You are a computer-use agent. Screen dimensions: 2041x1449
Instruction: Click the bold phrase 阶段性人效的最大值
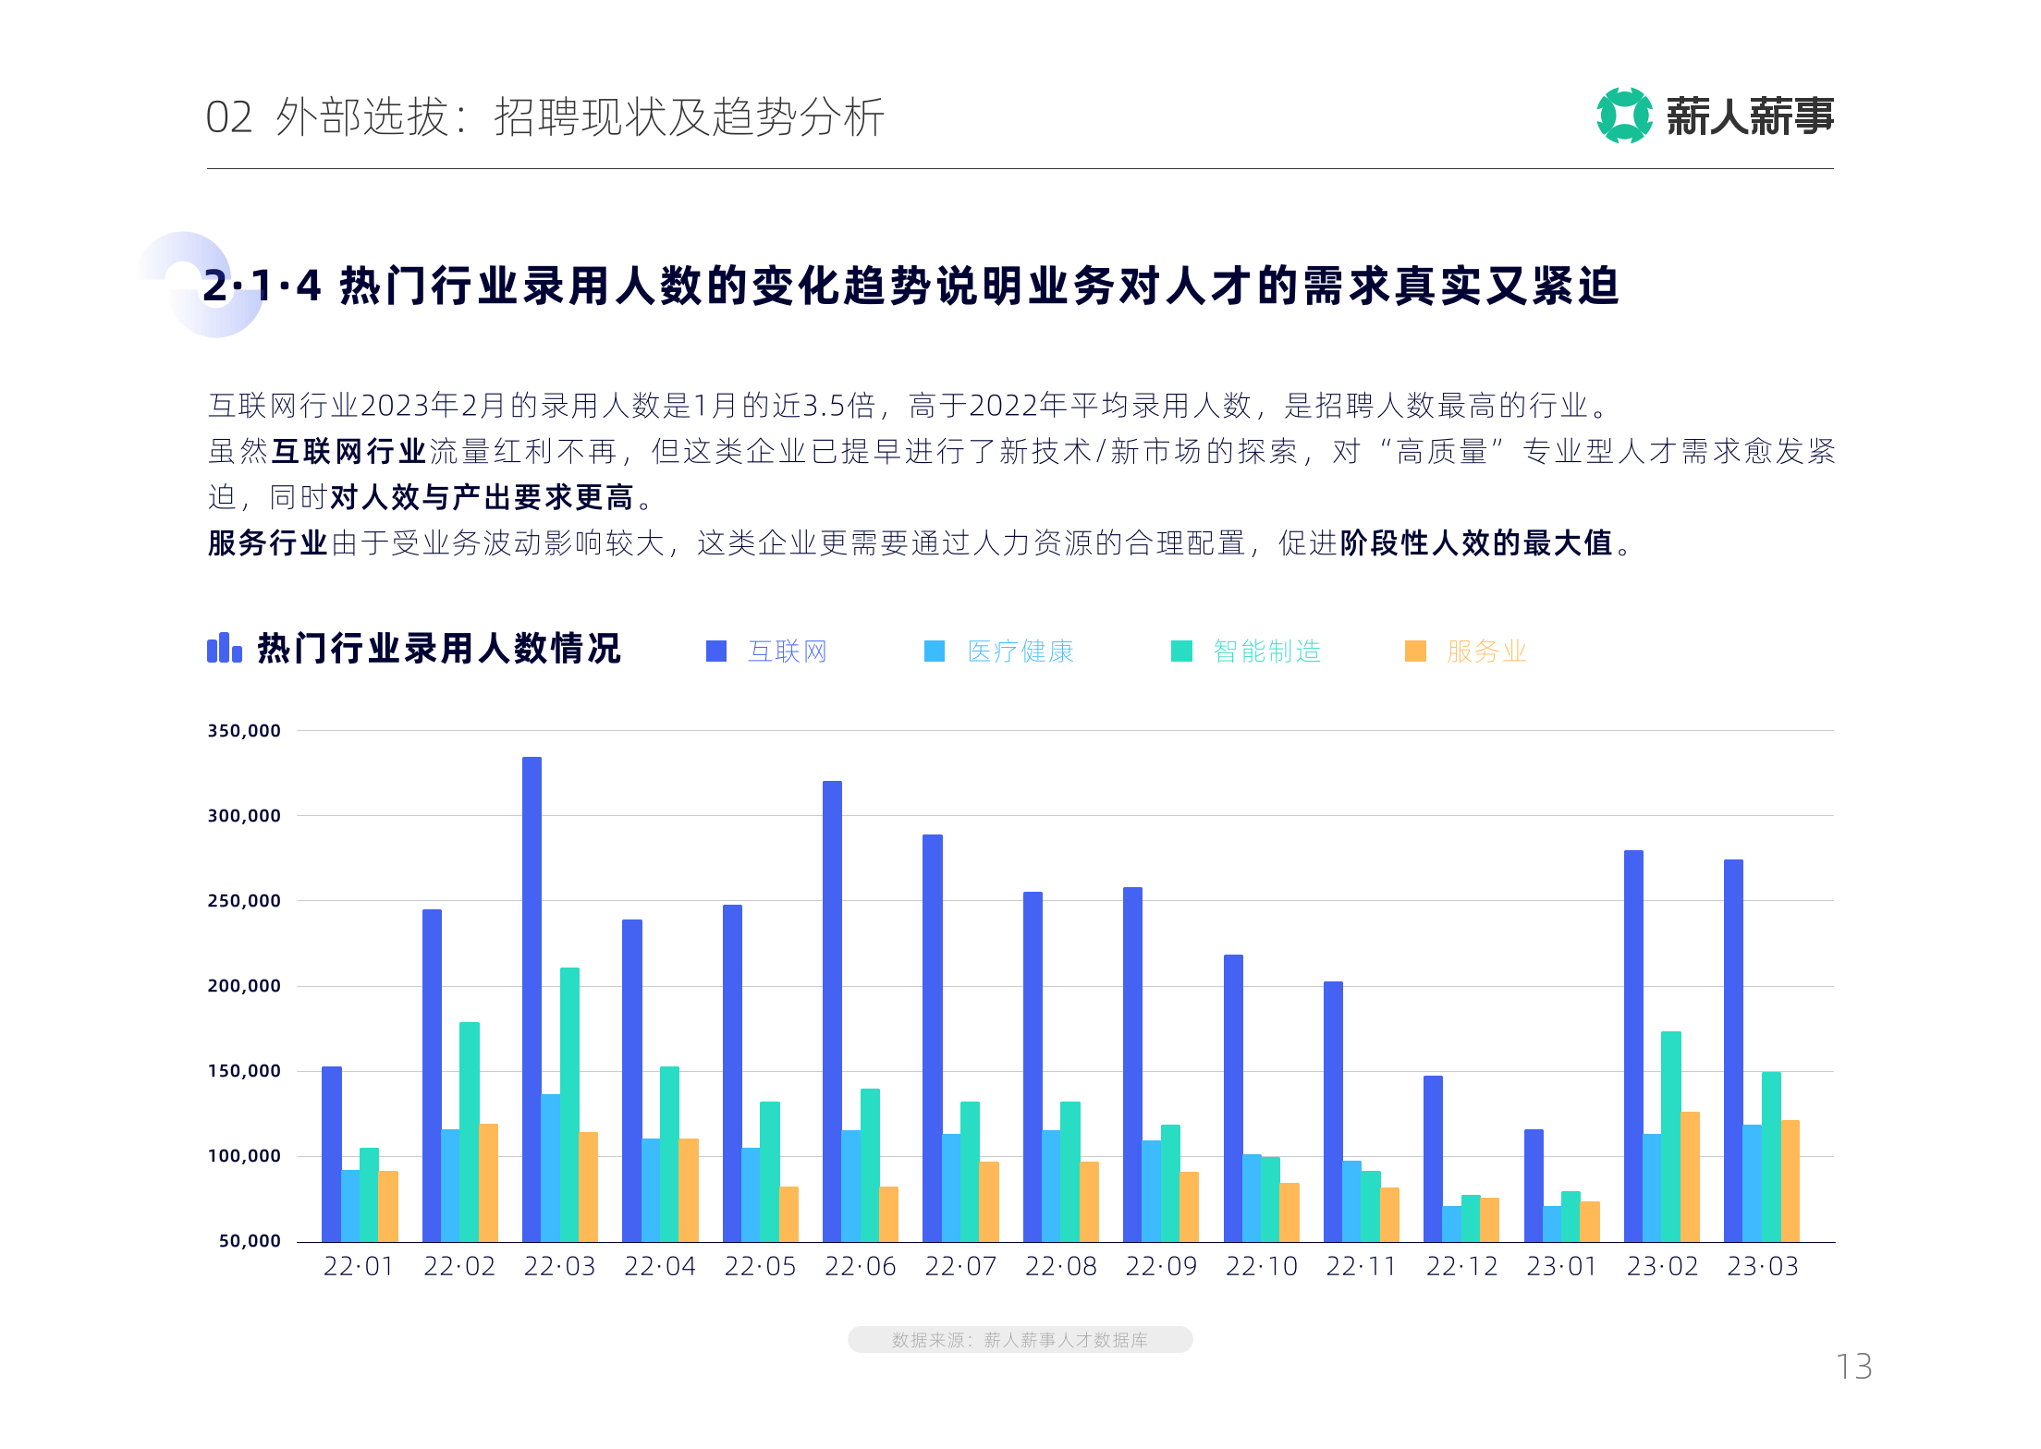click(1476, 542)
